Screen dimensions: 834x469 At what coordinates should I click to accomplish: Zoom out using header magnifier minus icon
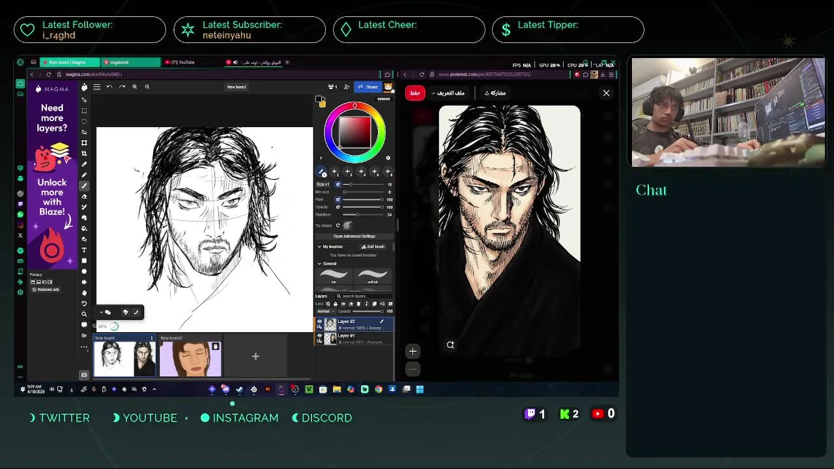pyautogui.click(x=147, y=87)
